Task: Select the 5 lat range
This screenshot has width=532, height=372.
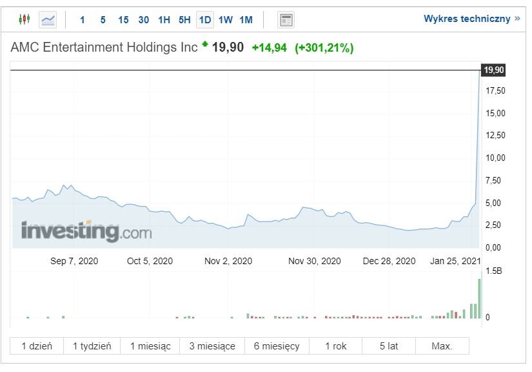Action: pos(389,346)
